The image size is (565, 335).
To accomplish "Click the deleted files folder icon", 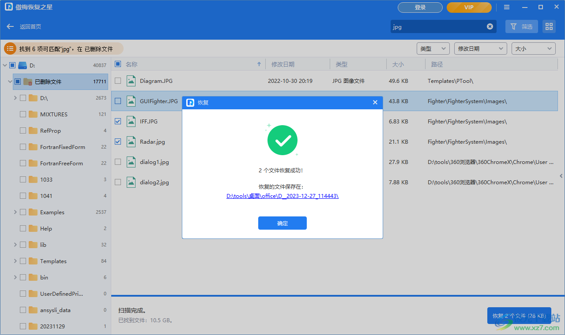I will pyautogui.click(x=27, y=82).
